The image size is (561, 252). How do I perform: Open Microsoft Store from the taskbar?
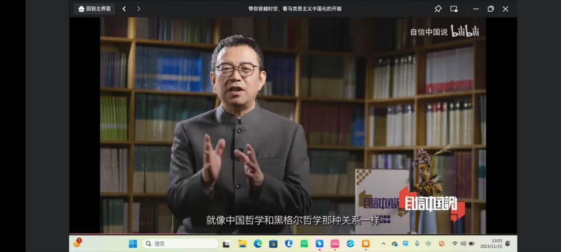pos(273,244)
